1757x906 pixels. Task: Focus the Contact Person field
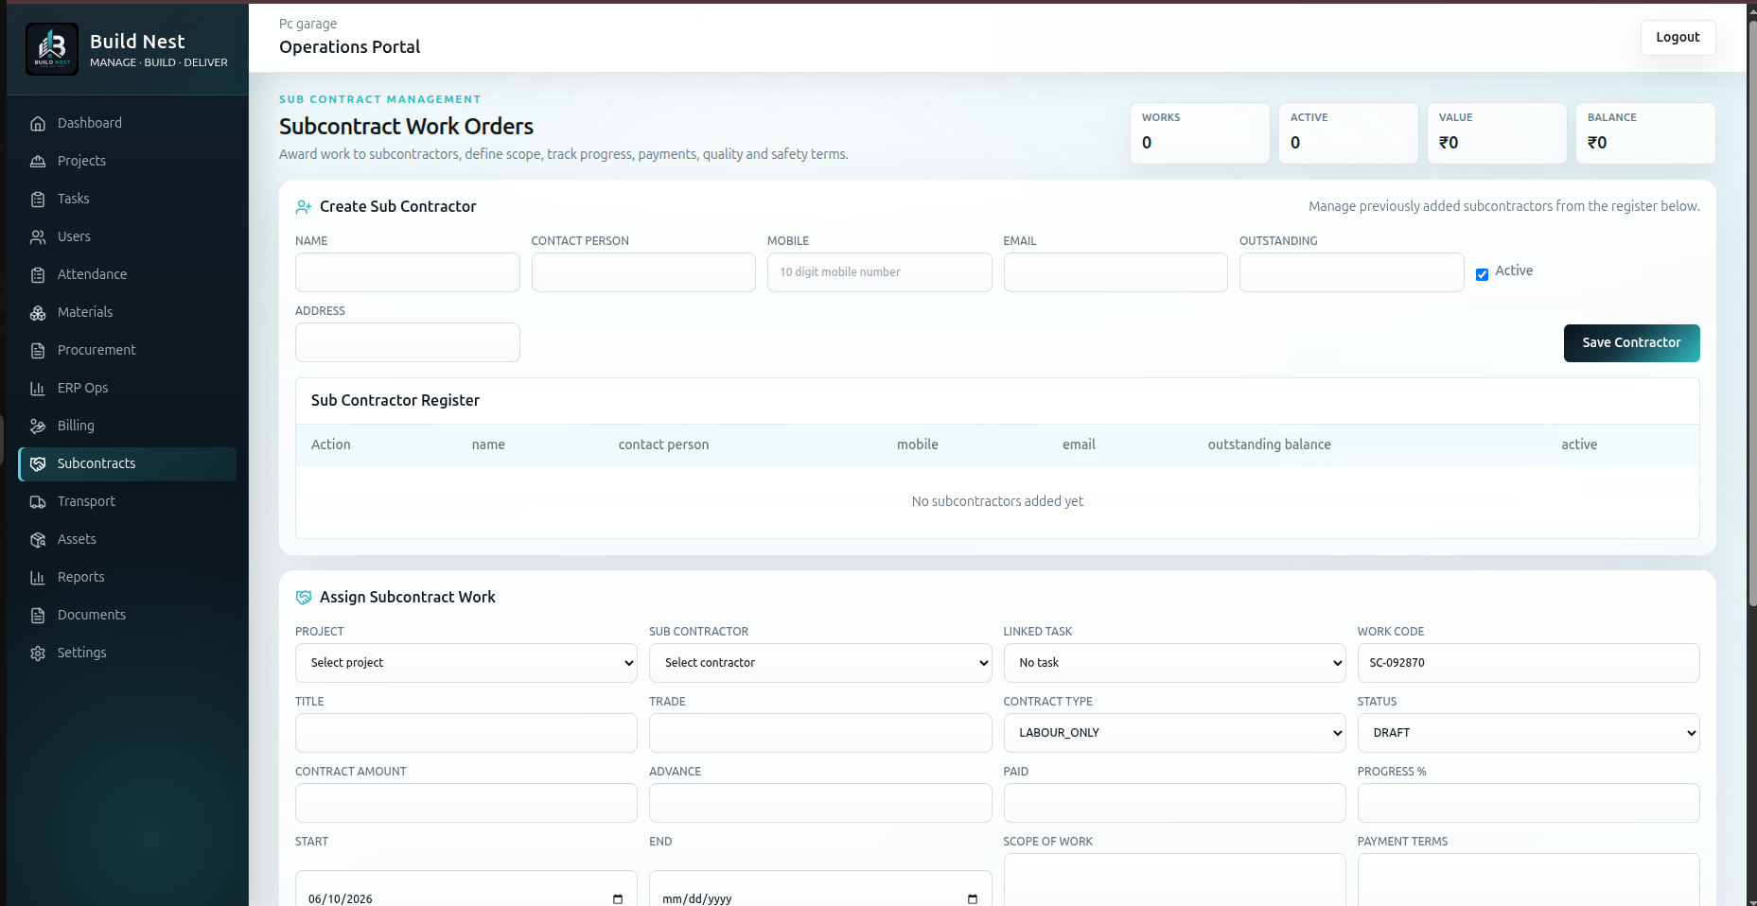coord(643,272)
